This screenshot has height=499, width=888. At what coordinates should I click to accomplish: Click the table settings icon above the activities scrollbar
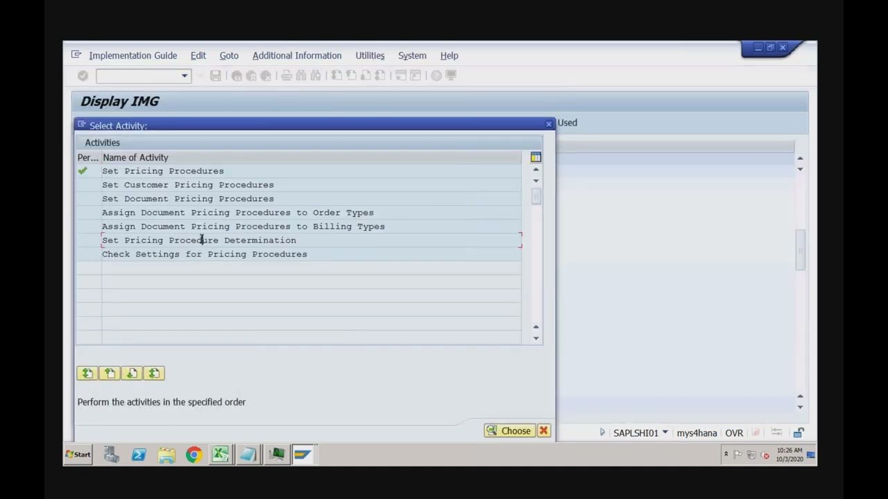[536, 157]
